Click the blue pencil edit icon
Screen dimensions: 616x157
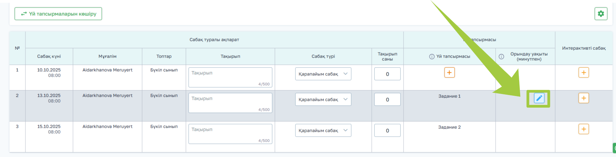tap(539, 98)
